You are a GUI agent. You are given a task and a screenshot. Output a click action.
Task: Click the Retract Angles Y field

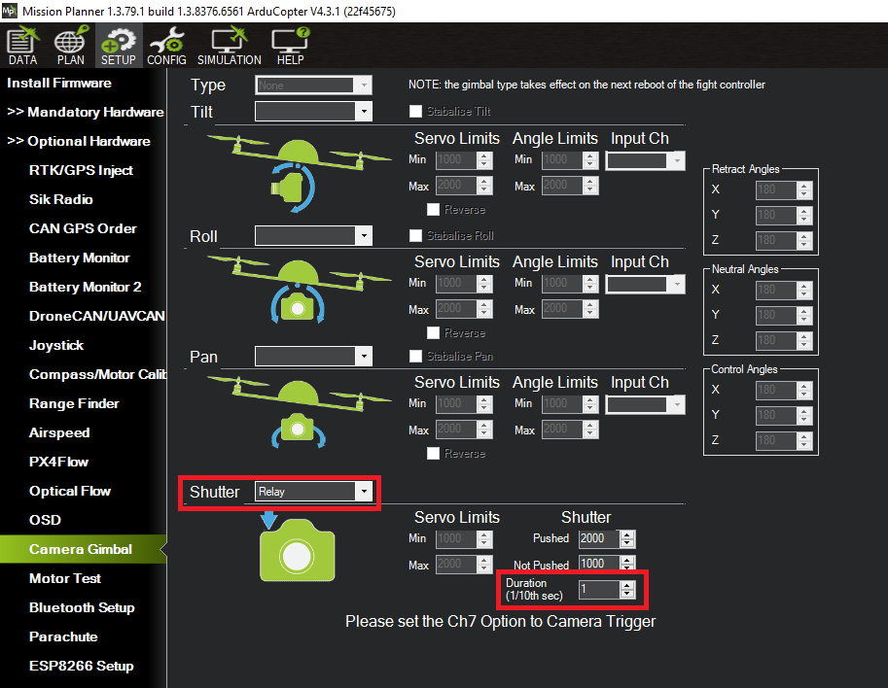776,215
